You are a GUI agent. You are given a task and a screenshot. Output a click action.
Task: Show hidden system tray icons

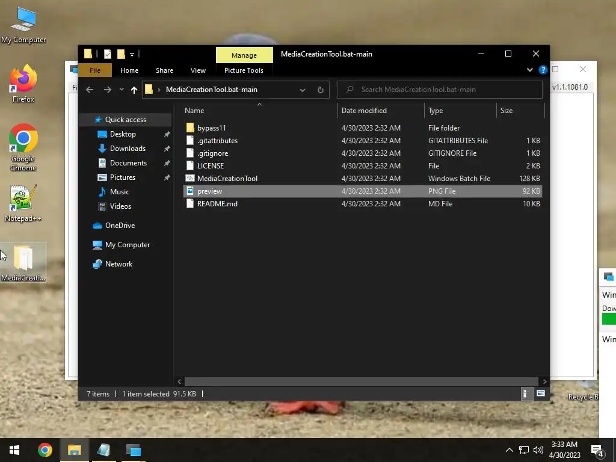509,450
